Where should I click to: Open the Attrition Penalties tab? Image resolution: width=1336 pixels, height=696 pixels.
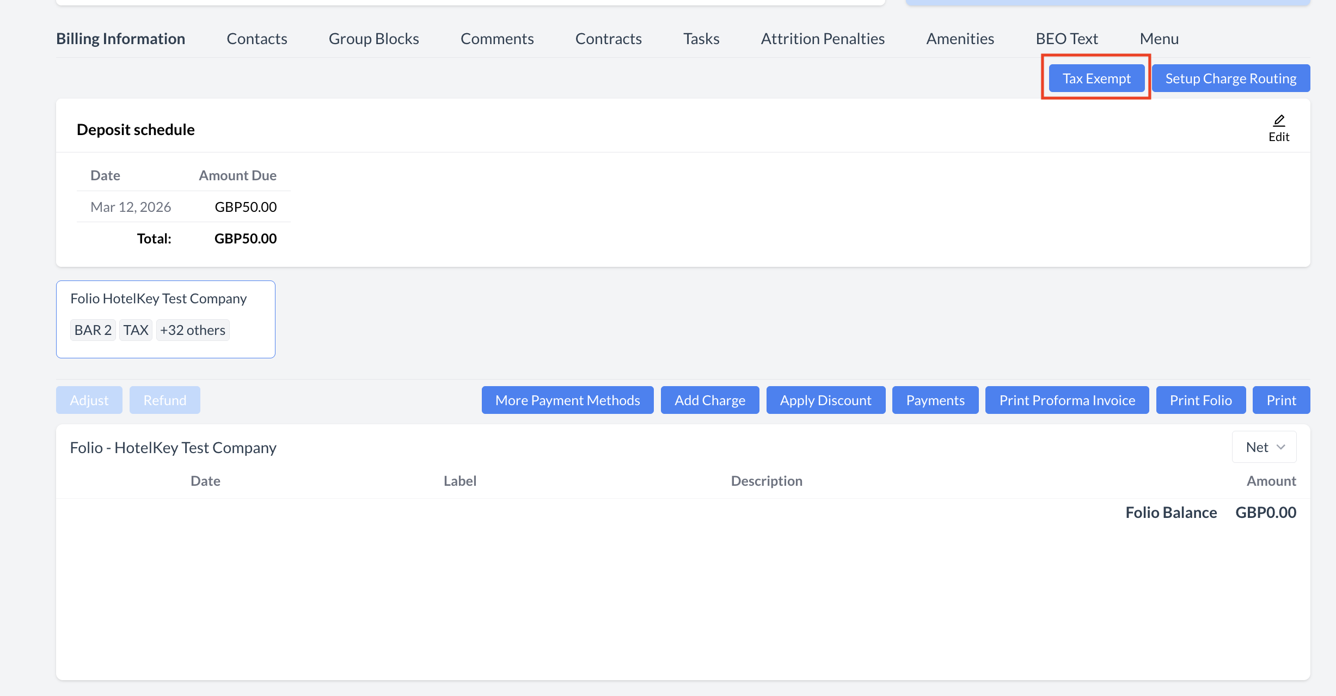(822, 39)
